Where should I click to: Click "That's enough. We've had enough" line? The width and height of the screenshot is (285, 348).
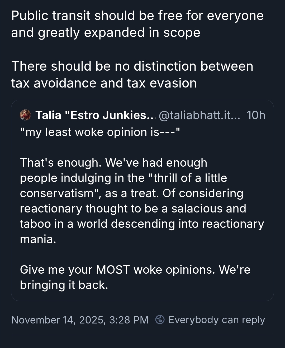[x=113, y=163]
